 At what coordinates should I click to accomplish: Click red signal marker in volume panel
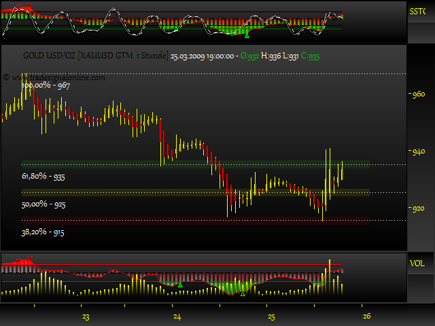point(25,260)
